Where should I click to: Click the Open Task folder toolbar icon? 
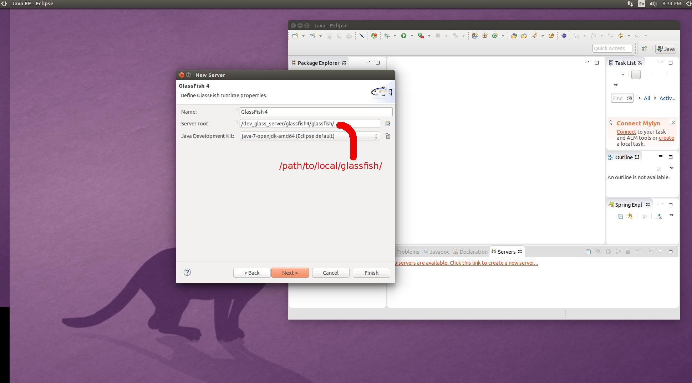tap(524, 36)
